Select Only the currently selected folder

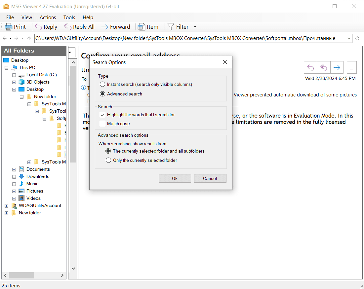tap(108, 160)
